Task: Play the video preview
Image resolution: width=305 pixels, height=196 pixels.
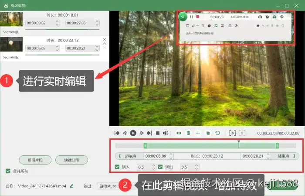Action: [133, 133]
